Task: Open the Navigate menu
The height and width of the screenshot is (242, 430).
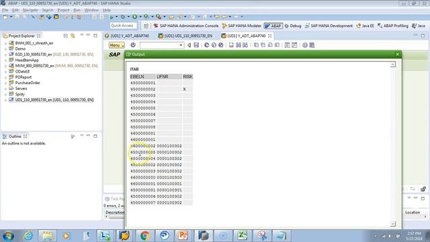Action: [30, 10]
